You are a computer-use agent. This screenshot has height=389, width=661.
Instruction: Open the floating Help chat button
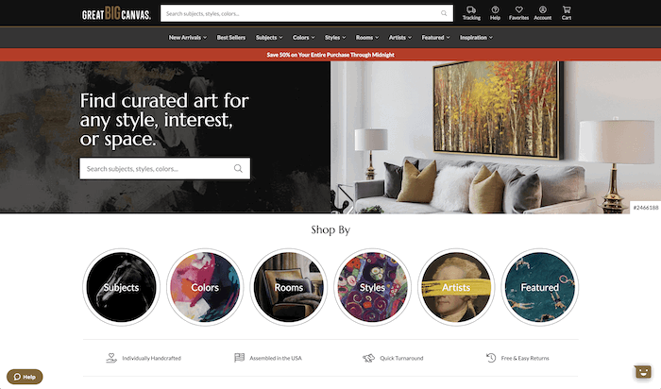pos(25,377)
